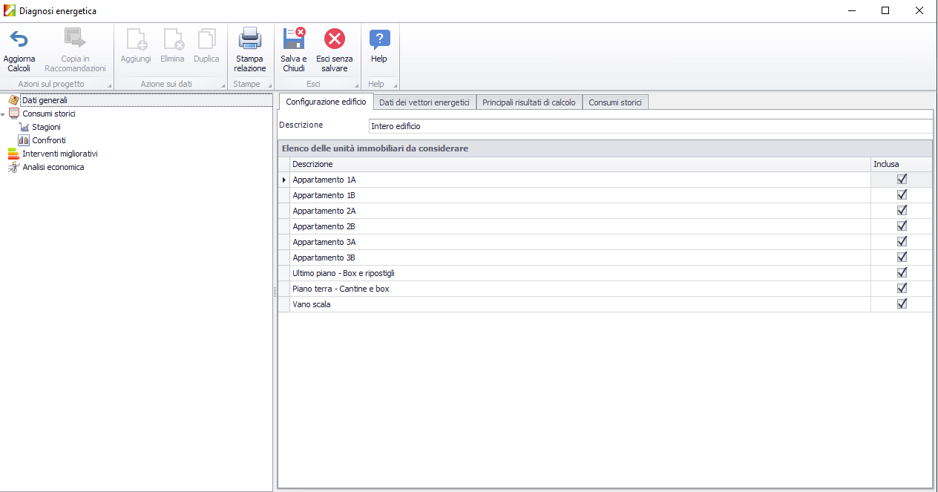Toggle Inclusa checkbox for Appartamento 2B

pos(902,226)
